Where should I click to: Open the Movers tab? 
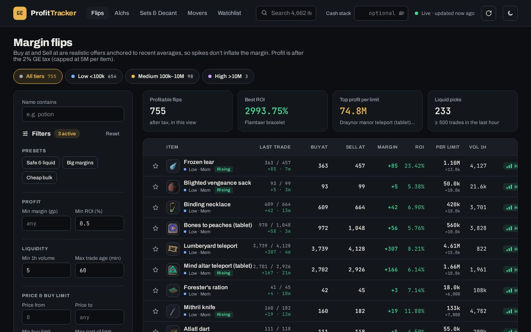tap(197, 13)
